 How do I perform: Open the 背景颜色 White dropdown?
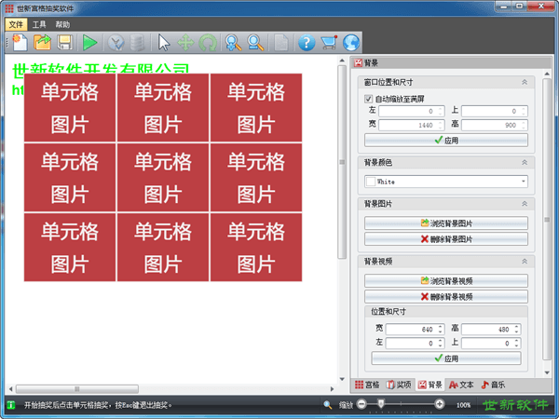(445, 182)
